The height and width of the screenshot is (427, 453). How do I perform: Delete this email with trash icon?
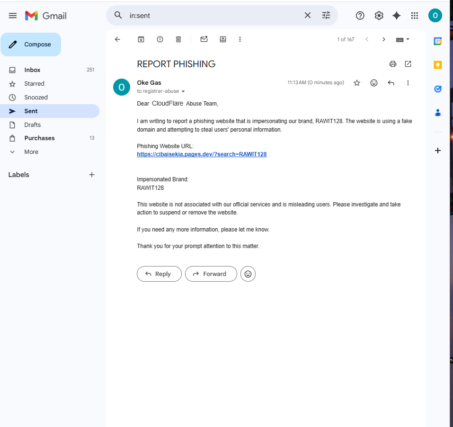(x=178, y=39)
